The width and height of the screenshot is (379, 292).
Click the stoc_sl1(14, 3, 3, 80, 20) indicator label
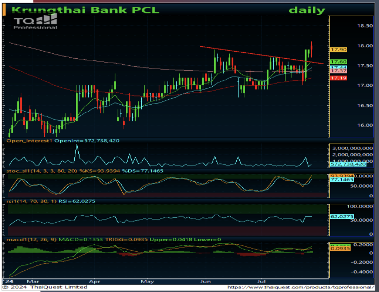41,171
